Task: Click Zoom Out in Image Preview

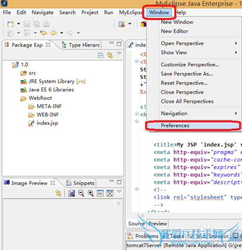Action: coord(81,193)
